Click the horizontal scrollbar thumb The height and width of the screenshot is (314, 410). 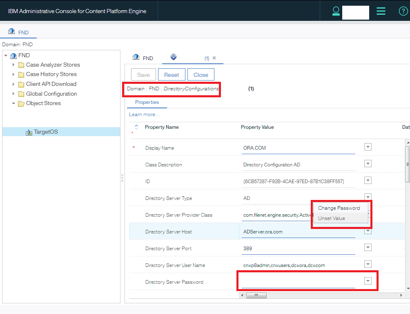pyautogui.click(x=256, y=296)
